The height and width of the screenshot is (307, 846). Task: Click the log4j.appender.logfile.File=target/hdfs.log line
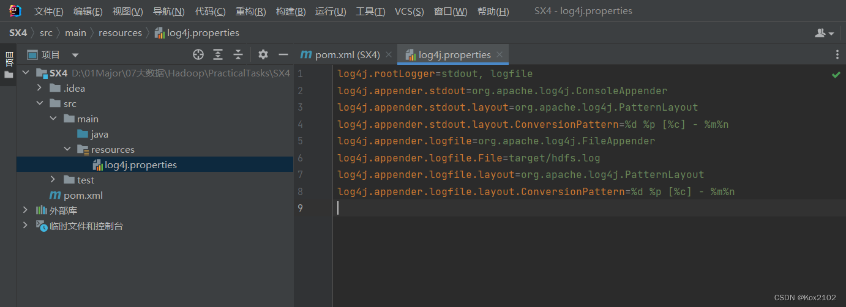point(469,158)
